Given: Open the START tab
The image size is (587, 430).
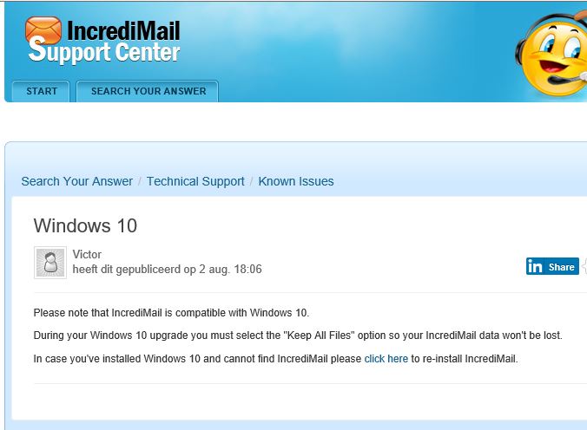Looking at the screenshot, I should (x=41, y=91).
